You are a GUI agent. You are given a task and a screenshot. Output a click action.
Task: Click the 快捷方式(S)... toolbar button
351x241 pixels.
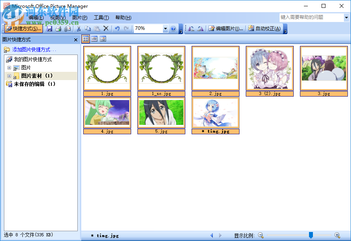click(x=24, y=29)
